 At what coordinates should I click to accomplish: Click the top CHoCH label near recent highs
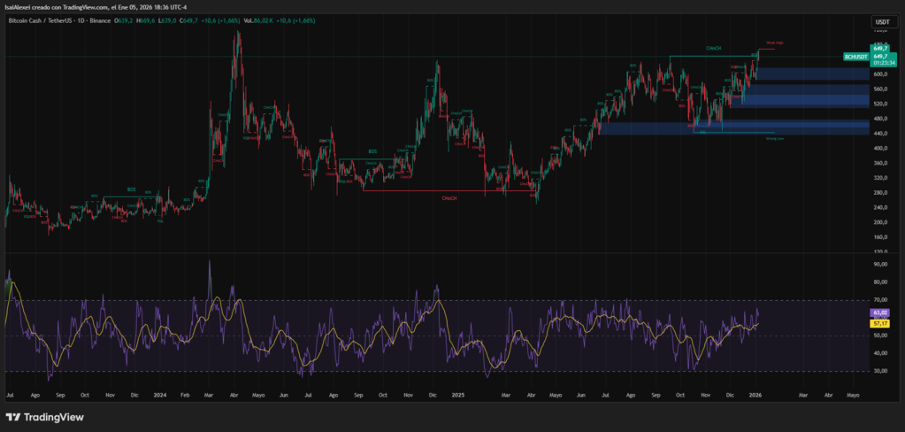[x=712, y=48]
